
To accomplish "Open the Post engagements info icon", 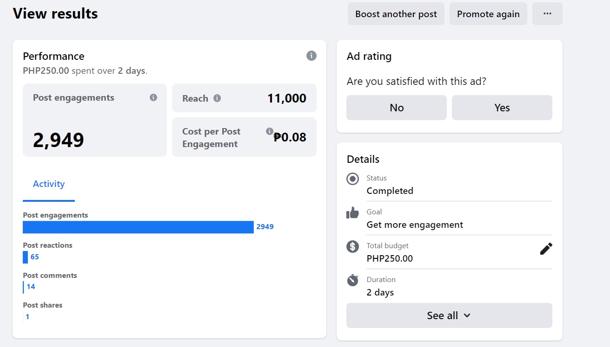I will (153, 97).
